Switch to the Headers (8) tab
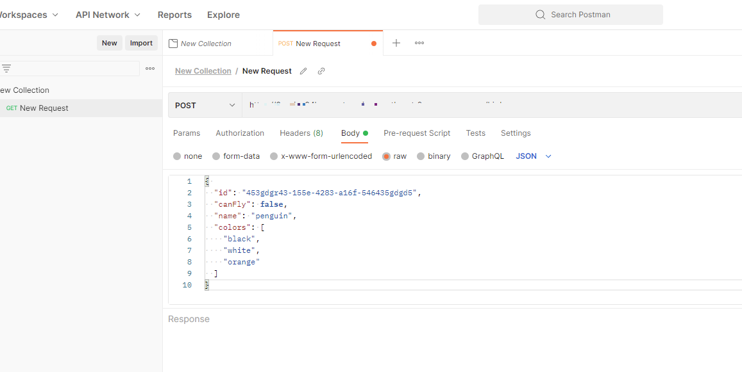 click(301, 133)
